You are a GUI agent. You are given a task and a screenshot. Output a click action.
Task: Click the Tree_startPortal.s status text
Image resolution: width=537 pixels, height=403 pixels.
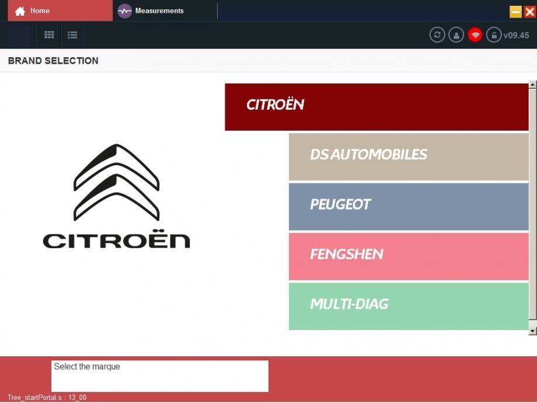point(47,398)
